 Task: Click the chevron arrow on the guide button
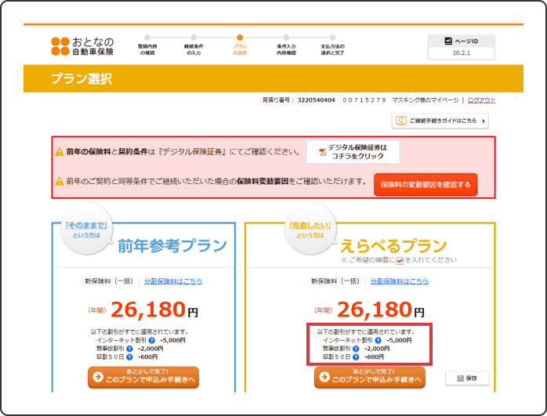tap(484, 121)
